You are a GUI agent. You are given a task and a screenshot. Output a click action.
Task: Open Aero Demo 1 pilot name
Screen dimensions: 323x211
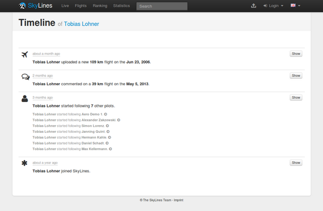[92, 114]
